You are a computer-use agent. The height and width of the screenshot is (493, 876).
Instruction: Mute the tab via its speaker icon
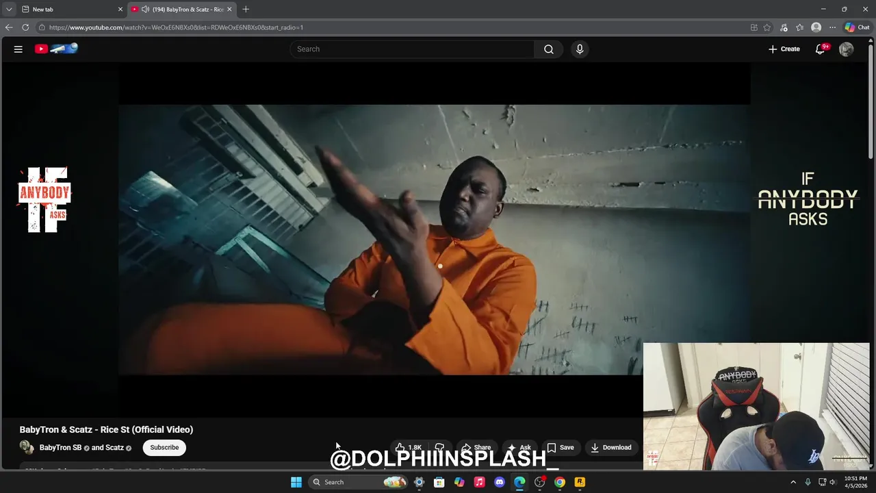pos(146,10)
